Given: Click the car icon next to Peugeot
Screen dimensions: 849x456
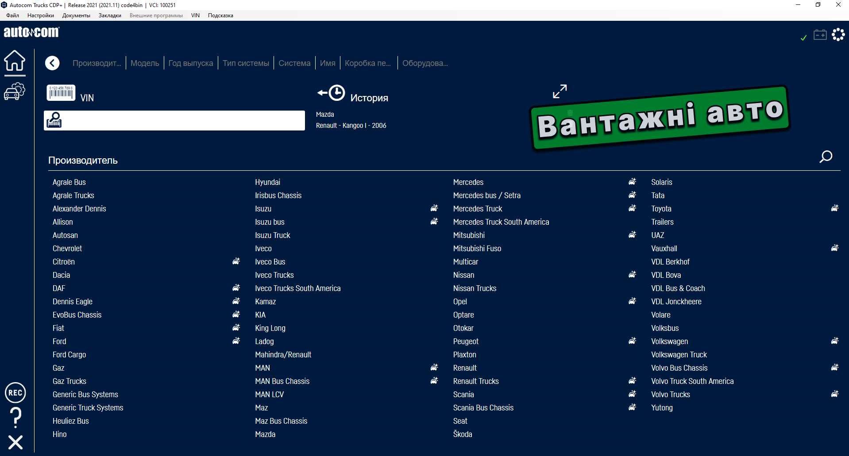Looking at the screenshot, I should (x=633, y=341).
